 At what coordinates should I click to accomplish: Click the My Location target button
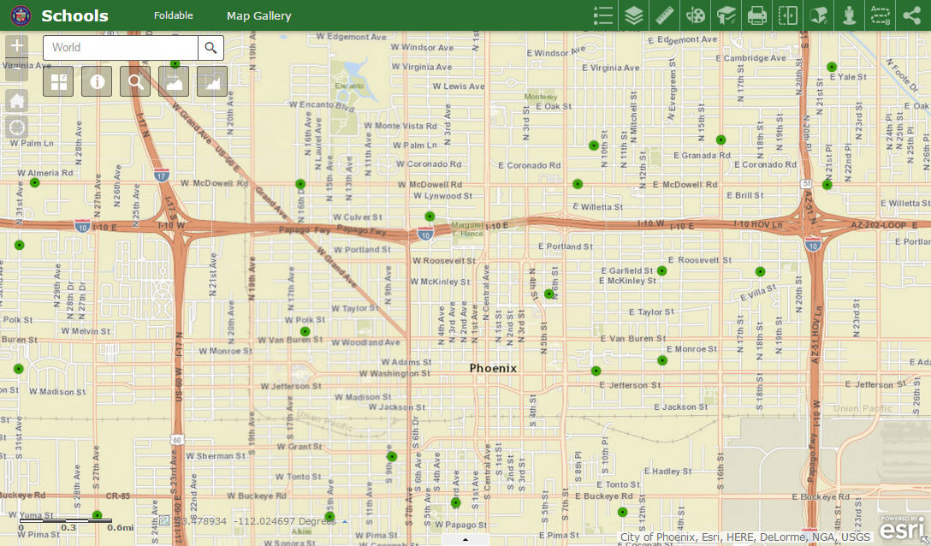(16, 128)
